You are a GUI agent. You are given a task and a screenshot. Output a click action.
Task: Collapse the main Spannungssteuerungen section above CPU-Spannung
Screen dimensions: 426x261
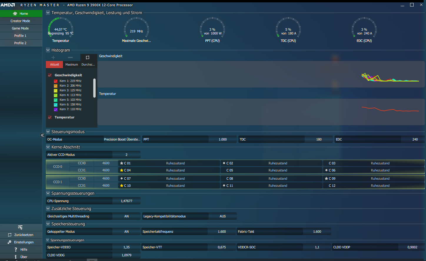[48, 193]
